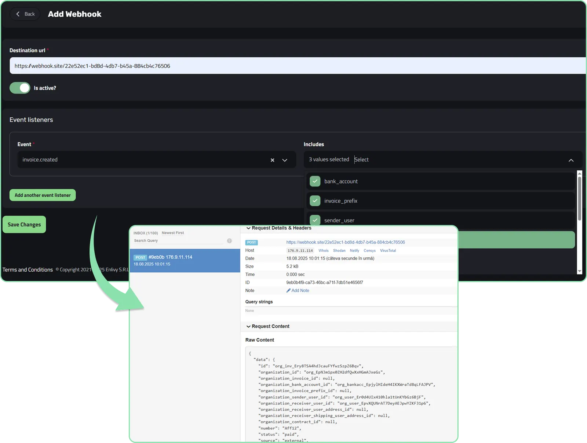
Task: Clear the invoice.created event selection
Action: click(x=272, y=160)
